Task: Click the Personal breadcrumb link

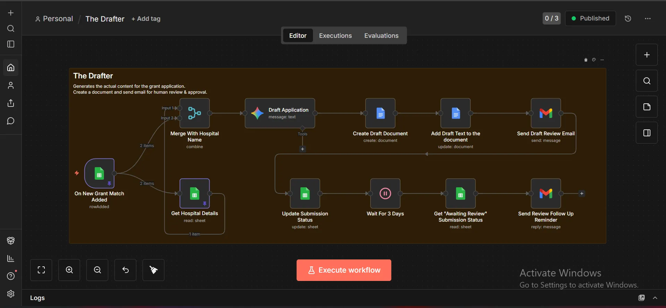Action: [54, 19]
